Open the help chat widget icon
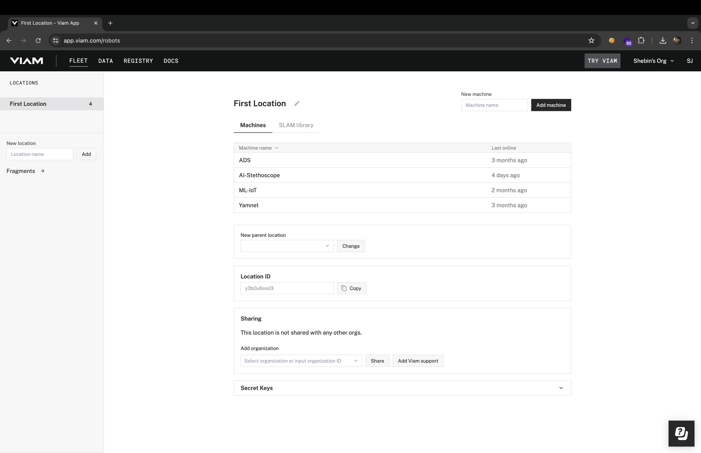The width and height of the screenshot is (701, 453). (681, 433)
